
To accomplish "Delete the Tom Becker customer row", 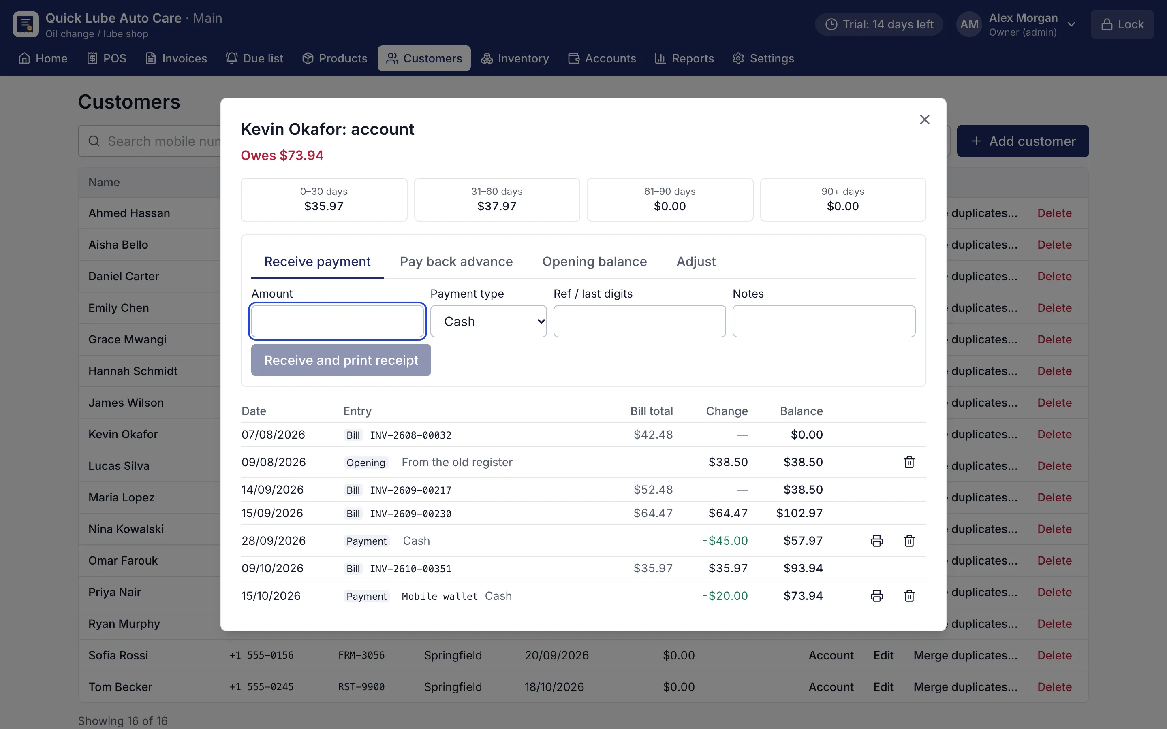I will [1054, 686].
